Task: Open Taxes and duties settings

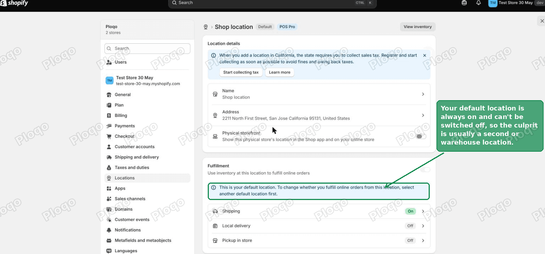Action: coord(147,168)
